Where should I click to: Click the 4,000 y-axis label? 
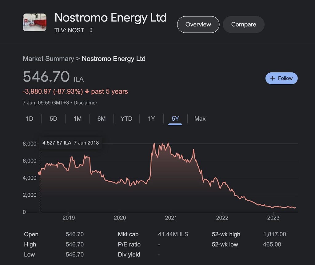point(30,178)
